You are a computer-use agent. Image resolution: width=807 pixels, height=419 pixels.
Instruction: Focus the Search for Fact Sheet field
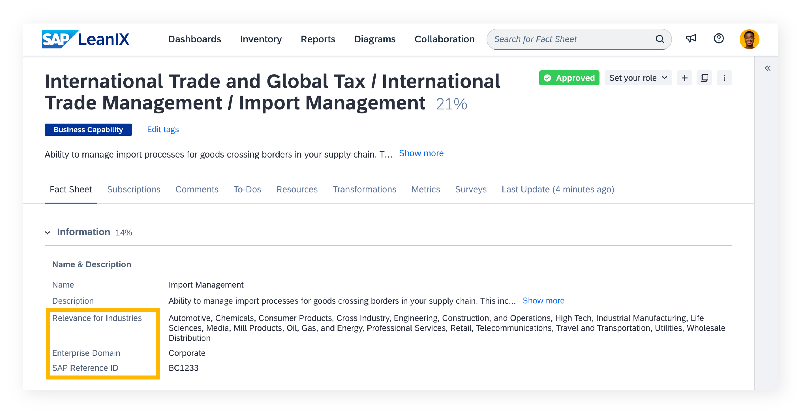tap(579, 39)
